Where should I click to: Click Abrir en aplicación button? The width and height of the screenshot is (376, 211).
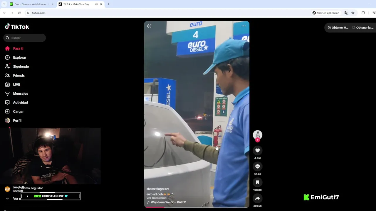click(326, 13)
